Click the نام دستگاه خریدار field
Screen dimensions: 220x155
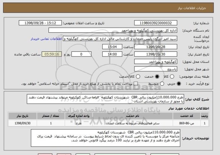(x=113, y=30)
